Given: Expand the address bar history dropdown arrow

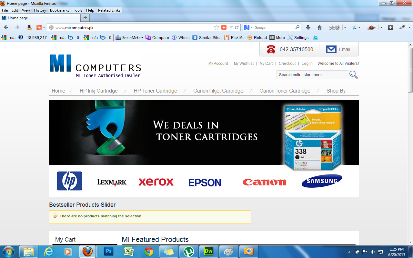Looking at the screenshot, I should tap(231, 27).
